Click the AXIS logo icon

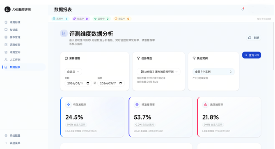tap(7, 9)
